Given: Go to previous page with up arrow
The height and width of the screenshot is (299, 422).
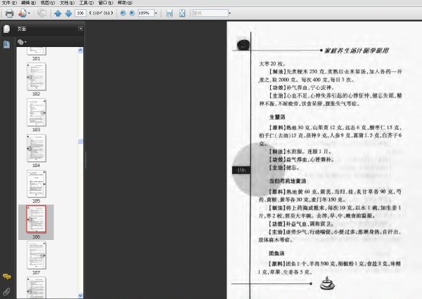Looking at the screenshot, I should tap(58, 13).
